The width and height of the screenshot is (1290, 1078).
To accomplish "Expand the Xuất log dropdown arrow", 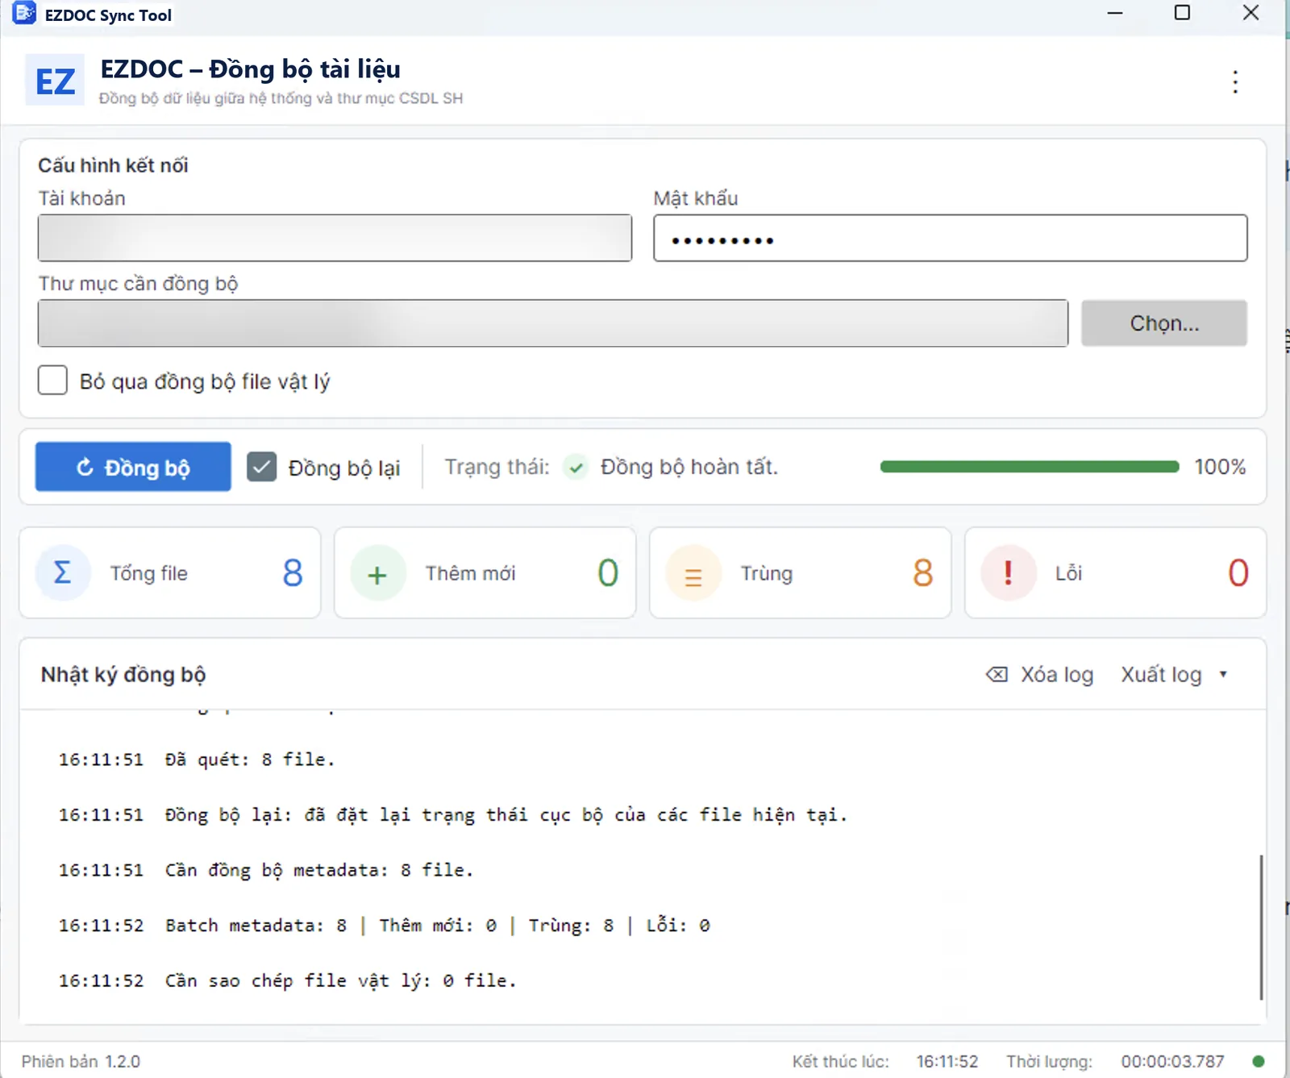I will click(1223, 674).
